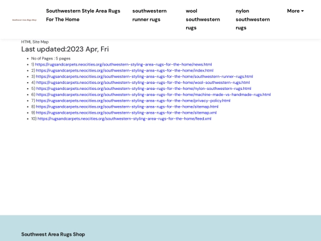
Task: Open the nylon-southwestern-rugs.html link
Action: pyautogui.click(x=143, y=89)
